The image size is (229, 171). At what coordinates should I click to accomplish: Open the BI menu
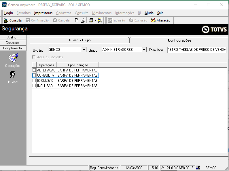139,13
